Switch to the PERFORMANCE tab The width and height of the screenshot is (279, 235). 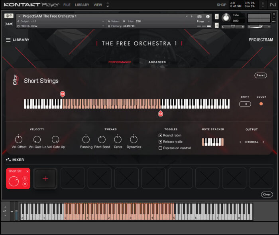coord(120,62)
